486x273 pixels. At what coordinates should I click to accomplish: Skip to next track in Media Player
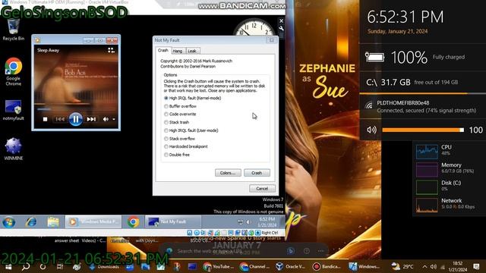[91, 119]
